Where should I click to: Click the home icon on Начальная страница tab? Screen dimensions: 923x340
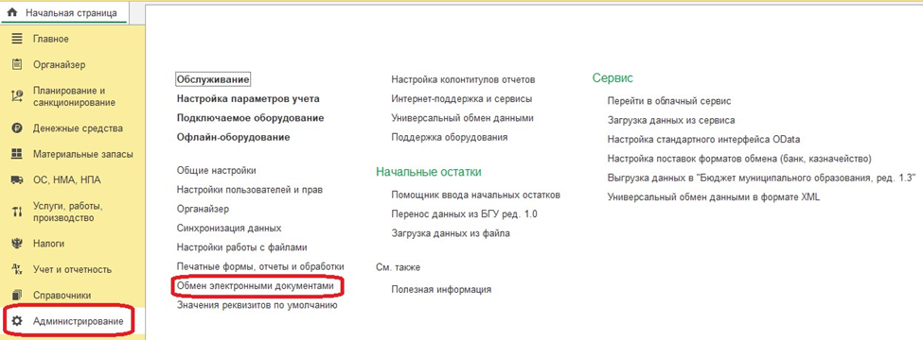[10, 11]
